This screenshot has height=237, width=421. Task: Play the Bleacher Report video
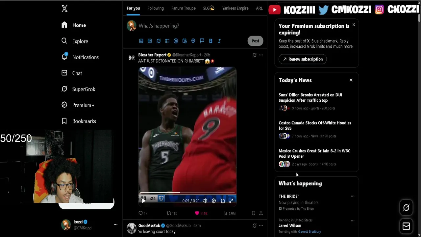pyautogui.click(x=143, y=200)
